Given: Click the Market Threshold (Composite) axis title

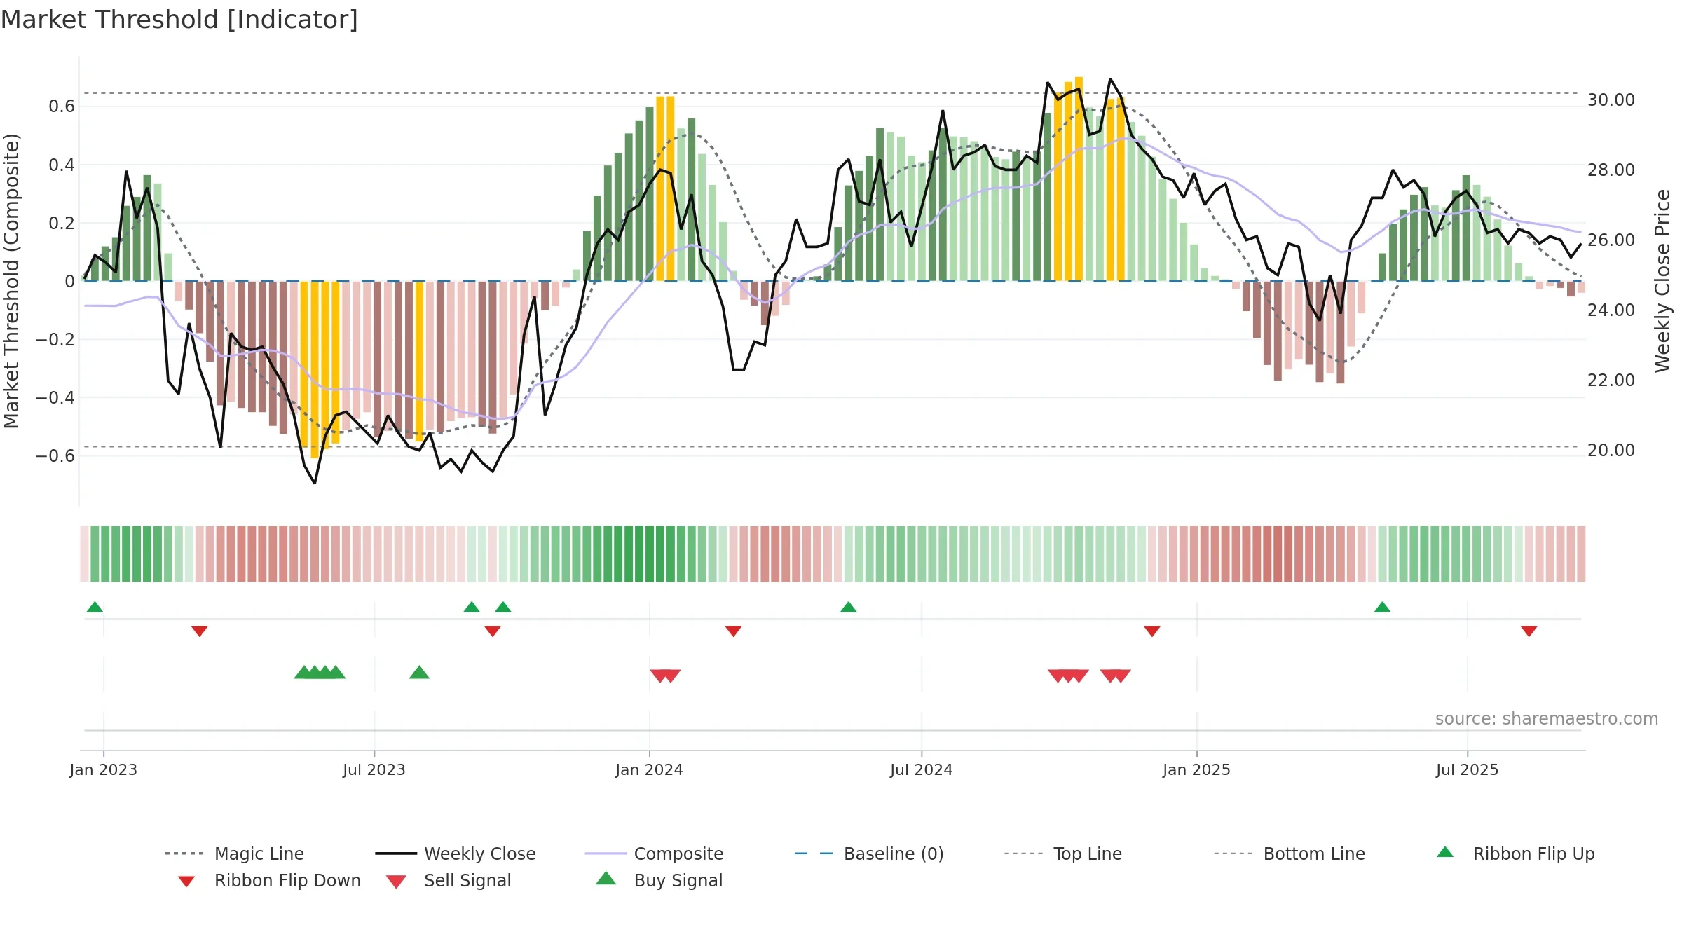Looking at the screenshot, I should 11,280.
